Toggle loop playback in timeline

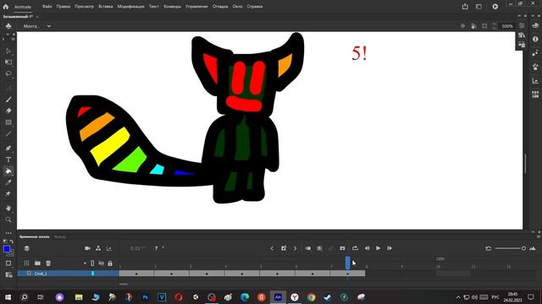click(x=355, y=248)
